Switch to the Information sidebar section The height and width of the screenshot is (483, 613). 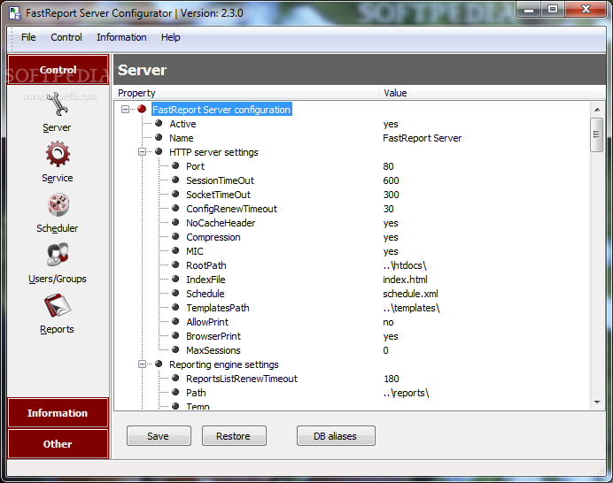tap(58, 413)
